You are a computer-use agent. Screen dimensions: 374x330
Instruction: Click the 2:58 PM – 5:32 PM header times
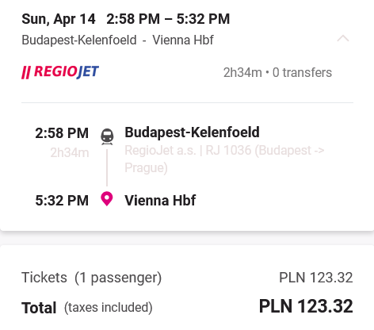tap(168, 19)
